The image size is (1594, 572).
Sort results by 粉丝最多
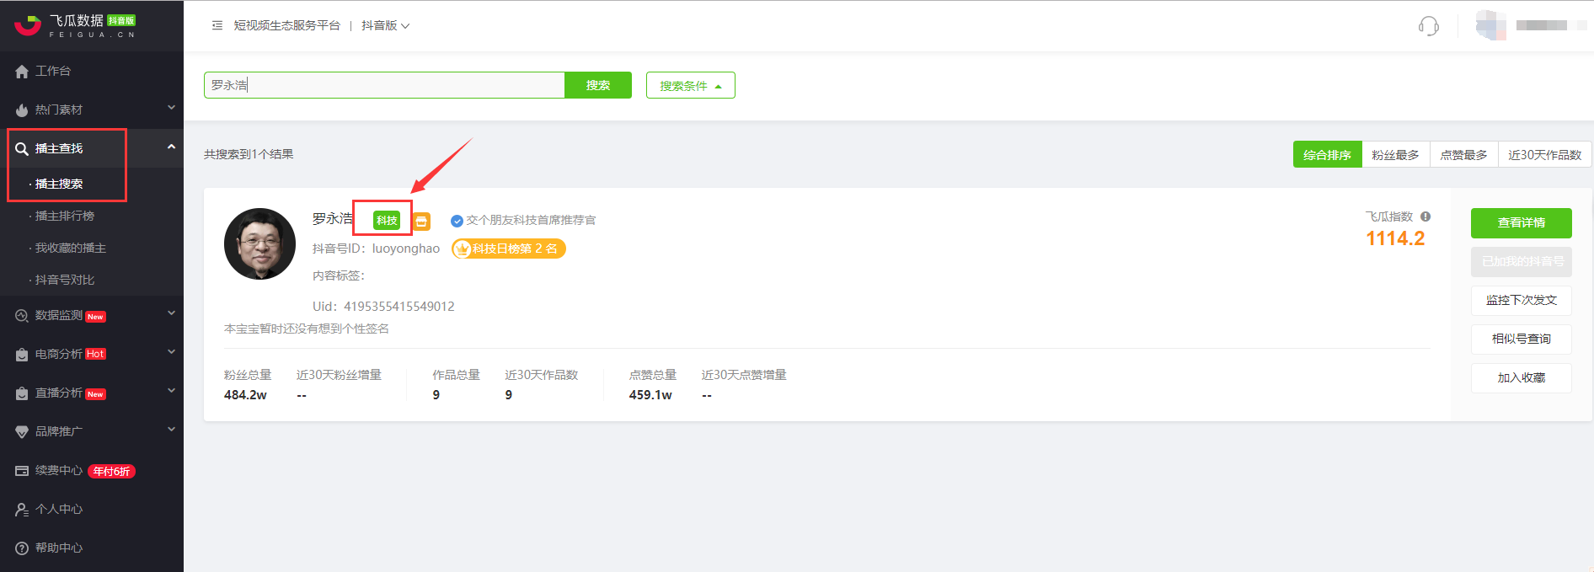point(1395,154)
